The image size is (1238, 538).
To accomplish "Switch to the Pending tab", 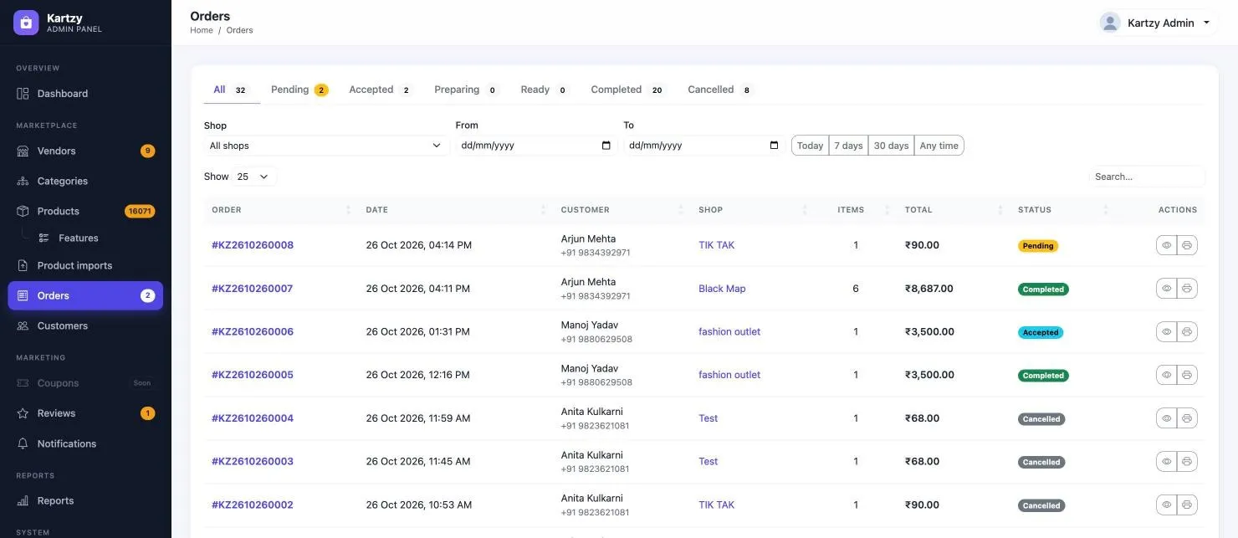I will 299,90.
